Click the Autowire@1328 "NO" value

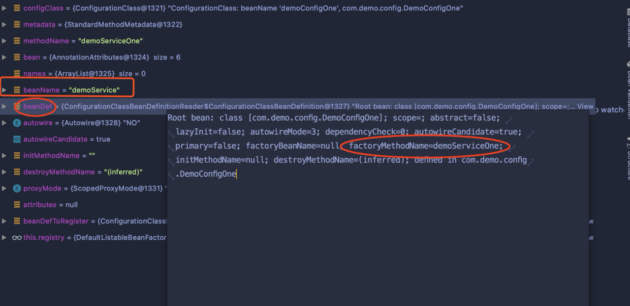pos(101,123)
